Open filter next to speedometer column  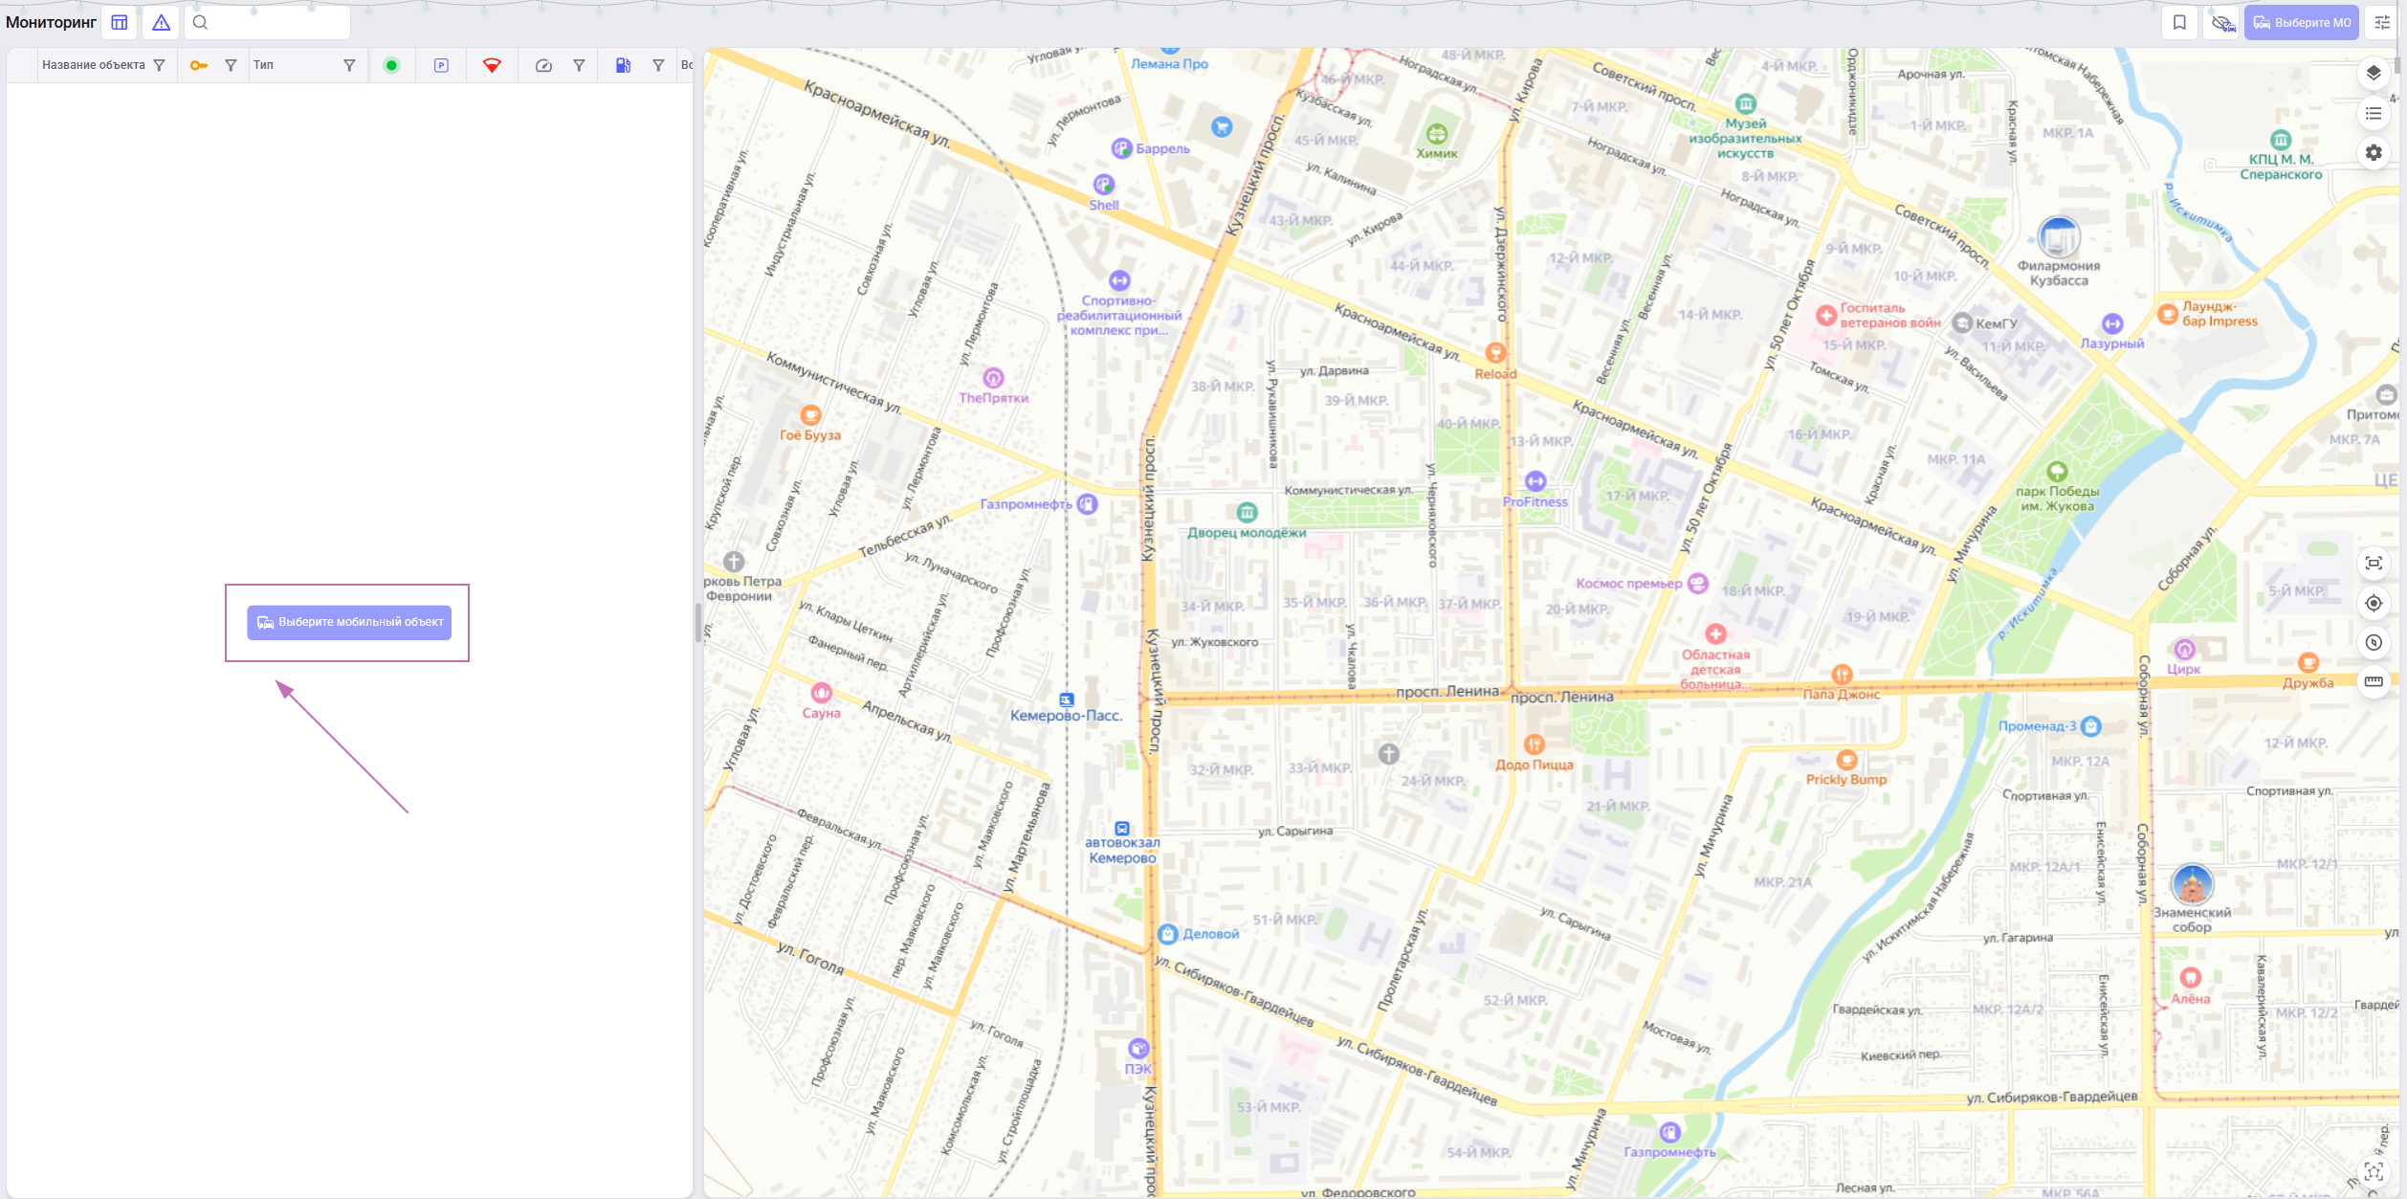click(x=579, y=66)
